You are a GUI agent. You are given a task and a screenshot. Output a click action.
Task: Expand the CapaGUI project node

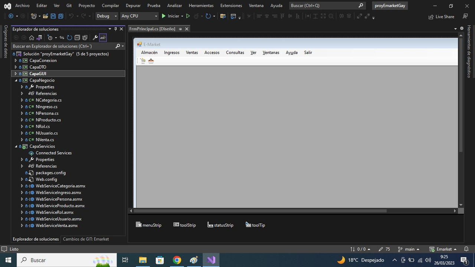click(16, 74)
